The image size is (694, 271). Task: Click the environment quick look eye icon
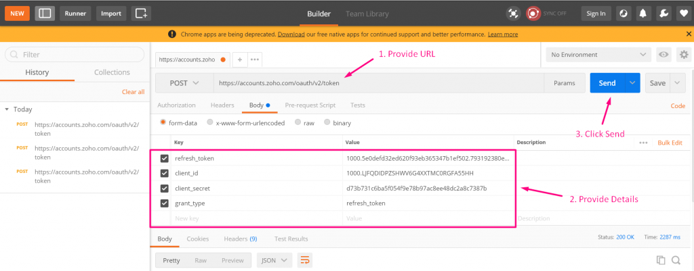click(664, 55)
